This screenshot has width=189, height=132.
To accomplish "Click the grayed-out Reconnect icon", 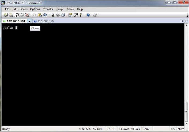I will click(x=22, y=15).
